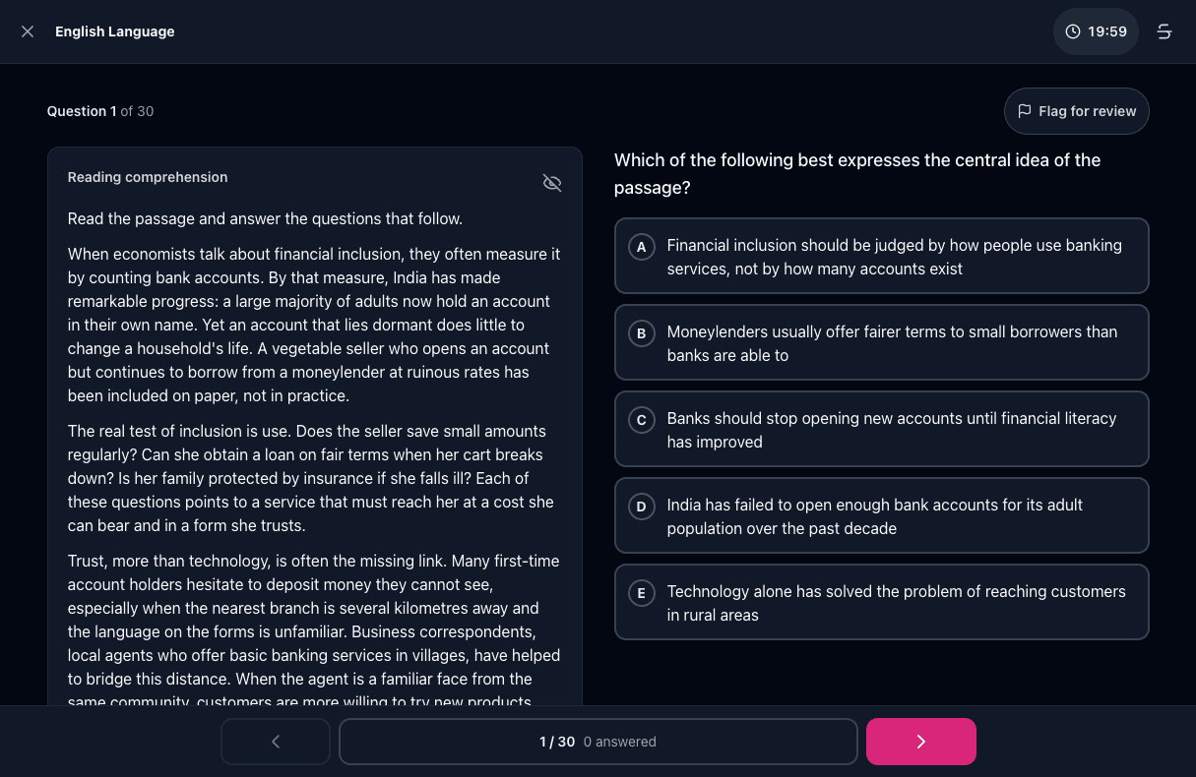Open the 1 / 30 question navigator
The width and height of the screenshot is (1196, 777).
[598, 742]
